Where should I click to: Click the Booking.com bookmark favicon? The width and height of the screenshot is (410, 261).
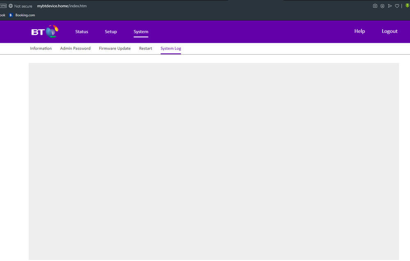point(11,15)
